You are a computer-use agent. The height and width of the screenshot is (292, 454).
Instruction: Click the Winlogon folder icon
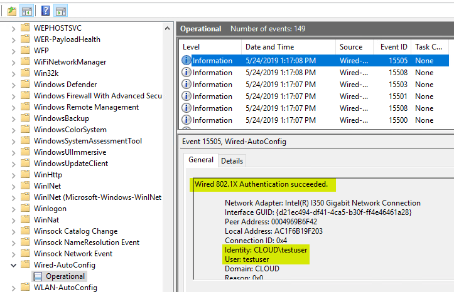click(25, 209)
